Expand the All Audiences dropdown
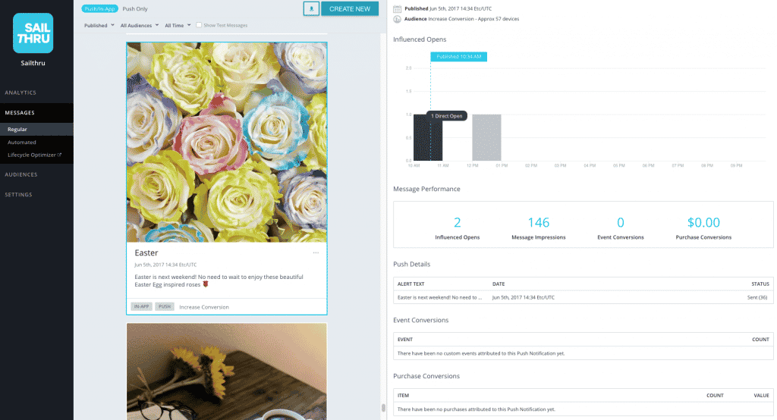 click(140, 25)
